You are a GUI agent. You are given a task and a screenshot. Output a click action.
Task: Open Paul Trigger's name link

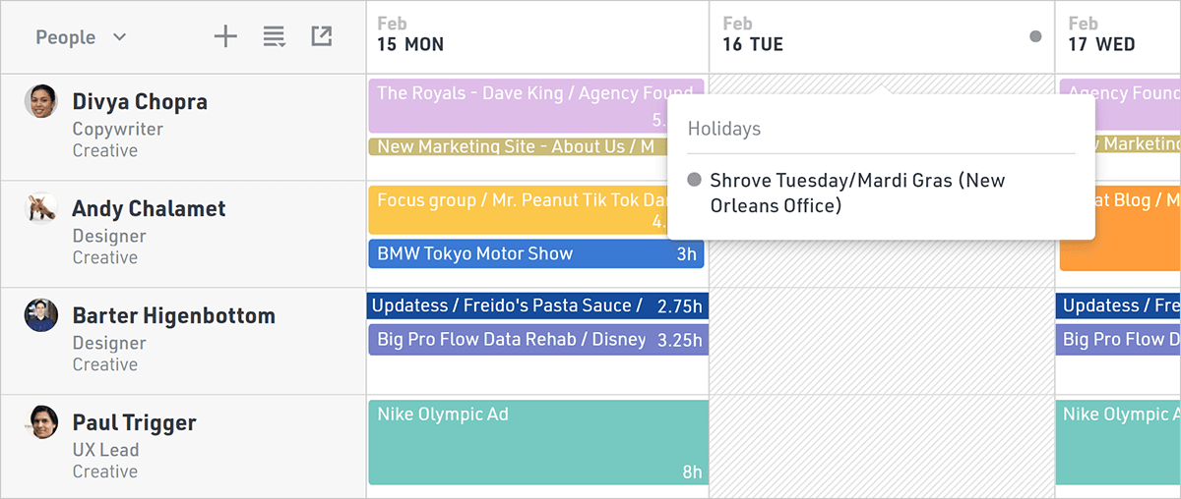pyautogui.click(x=134, y=423)
